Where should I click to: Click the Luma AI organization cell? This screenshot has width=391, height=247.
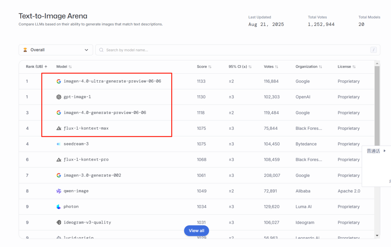(x=303, y=206)
